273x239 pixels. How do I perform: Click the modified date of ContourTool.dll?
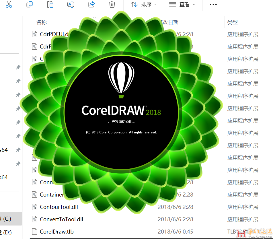(175, 207)
